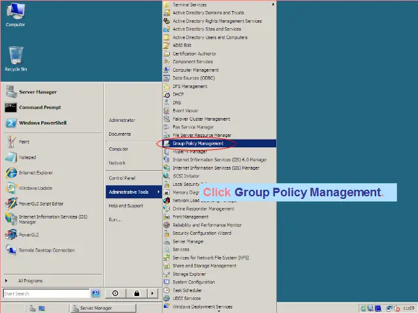
Task: Open Security Configuration Wizard
Action: (x=219, y=233)
